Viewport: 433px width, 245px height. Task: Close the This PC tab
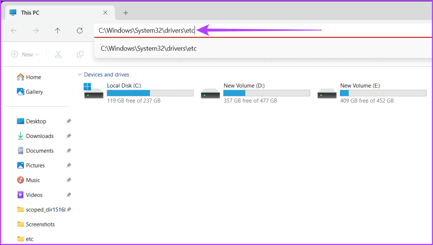(x=105, y=13)
